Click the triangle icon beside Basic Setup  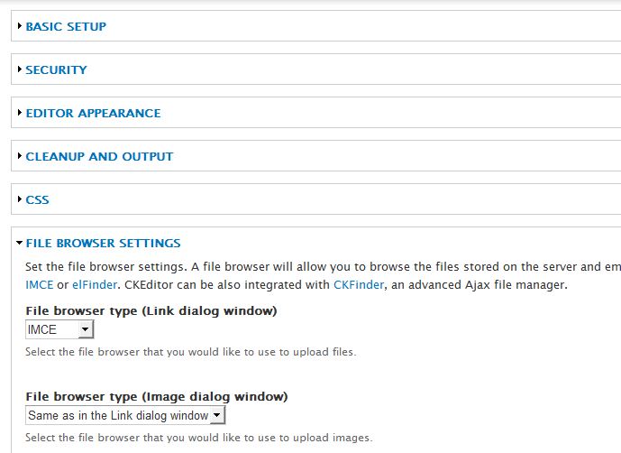tap(20, 26)
